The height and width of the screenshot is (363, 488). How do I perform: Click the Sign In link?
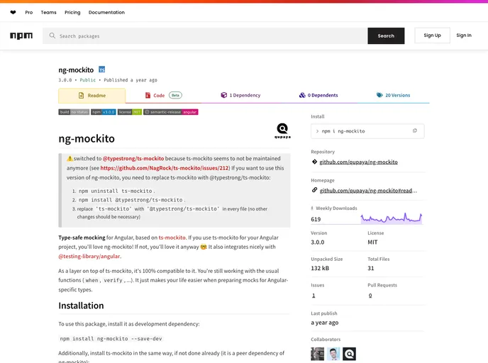pos(464,35)
